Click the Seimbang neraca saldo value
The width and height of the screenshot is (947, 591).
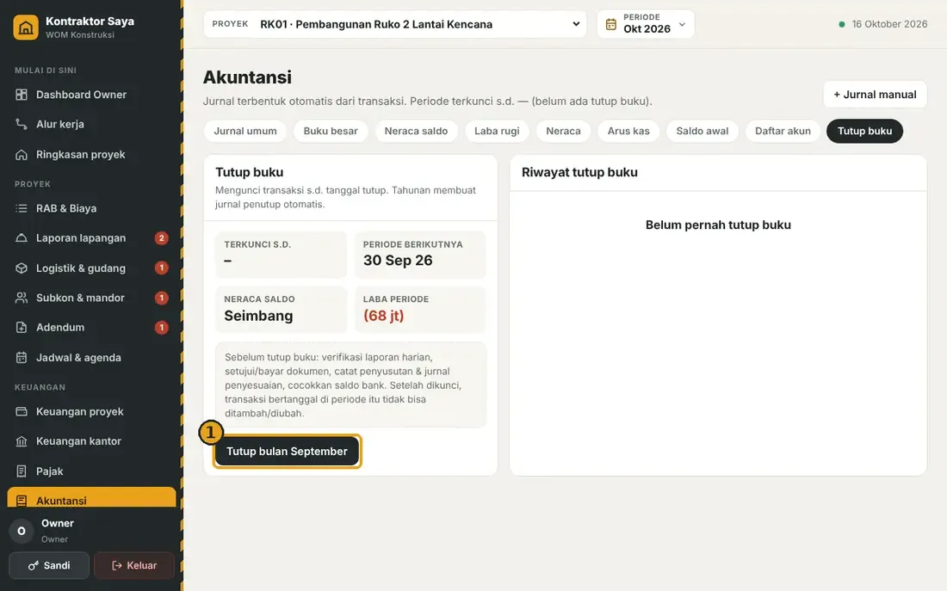click(x=258, y=316)
